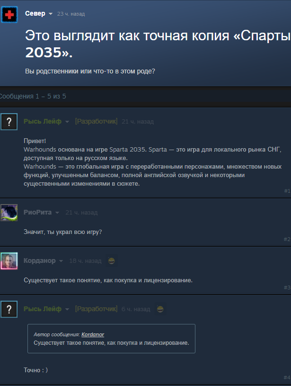Click the award emoji beside 6 ч. назад
This screenshot has height=386, width=291.
point(160,309)
